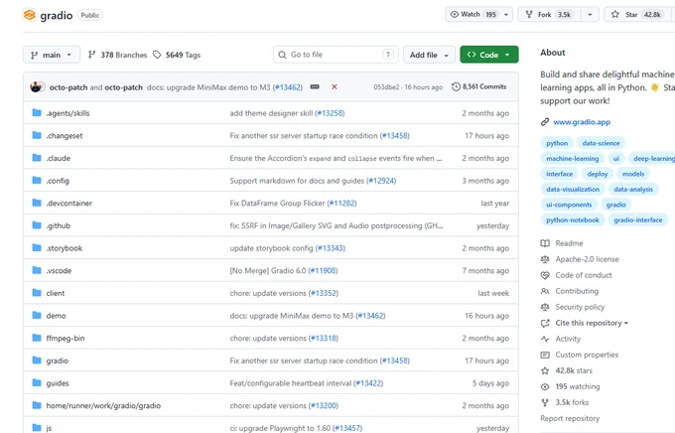The height and width of the screenshot is (433, 675).
Task: Select the data-science topic tag
Action: click(x=601, y=143)
